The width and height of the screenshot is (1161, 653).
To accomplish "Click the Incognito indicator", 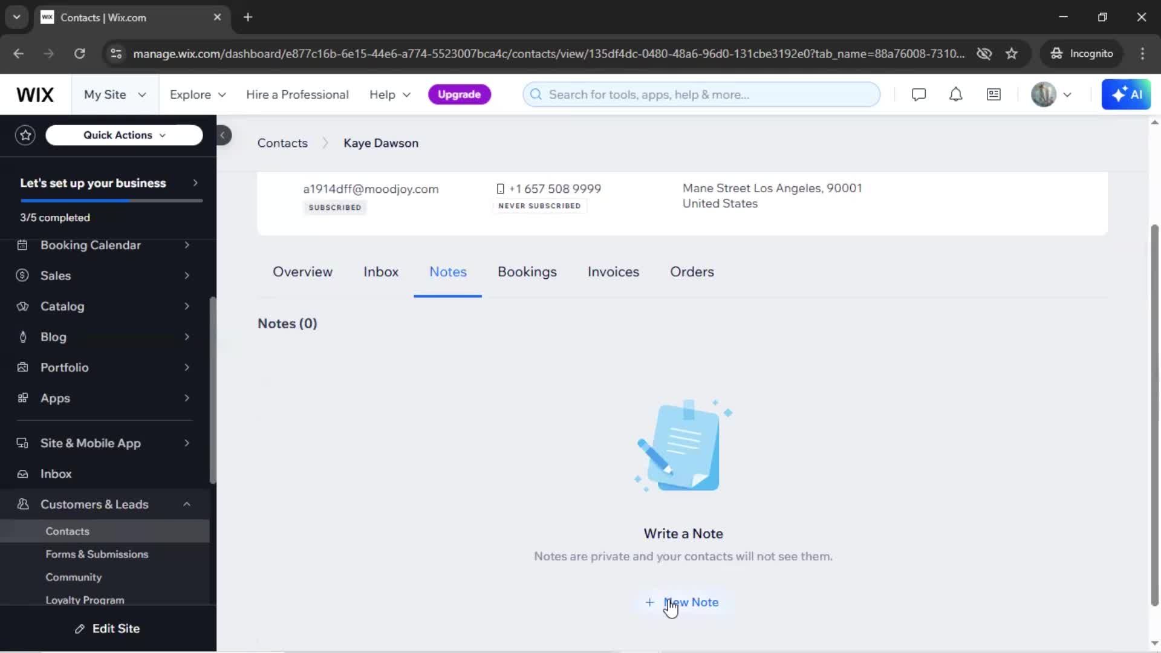I will click(x=1082, y=54).
